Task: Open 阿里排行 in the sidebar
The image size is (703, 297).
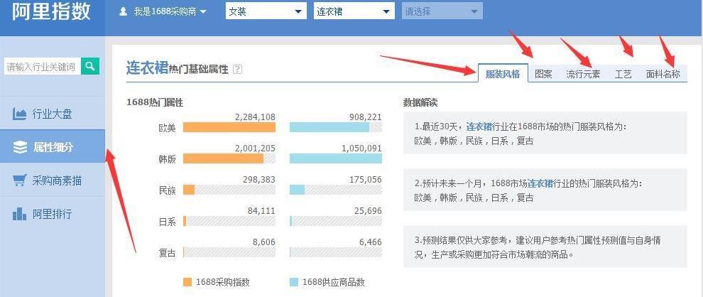Action: 53,214
